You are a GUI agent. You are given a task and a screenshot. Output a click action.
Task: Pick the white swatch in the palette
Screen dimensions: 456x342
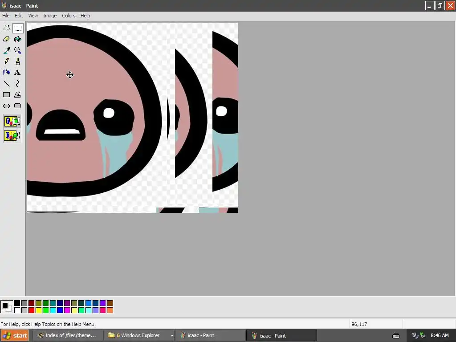click(17, 310)
